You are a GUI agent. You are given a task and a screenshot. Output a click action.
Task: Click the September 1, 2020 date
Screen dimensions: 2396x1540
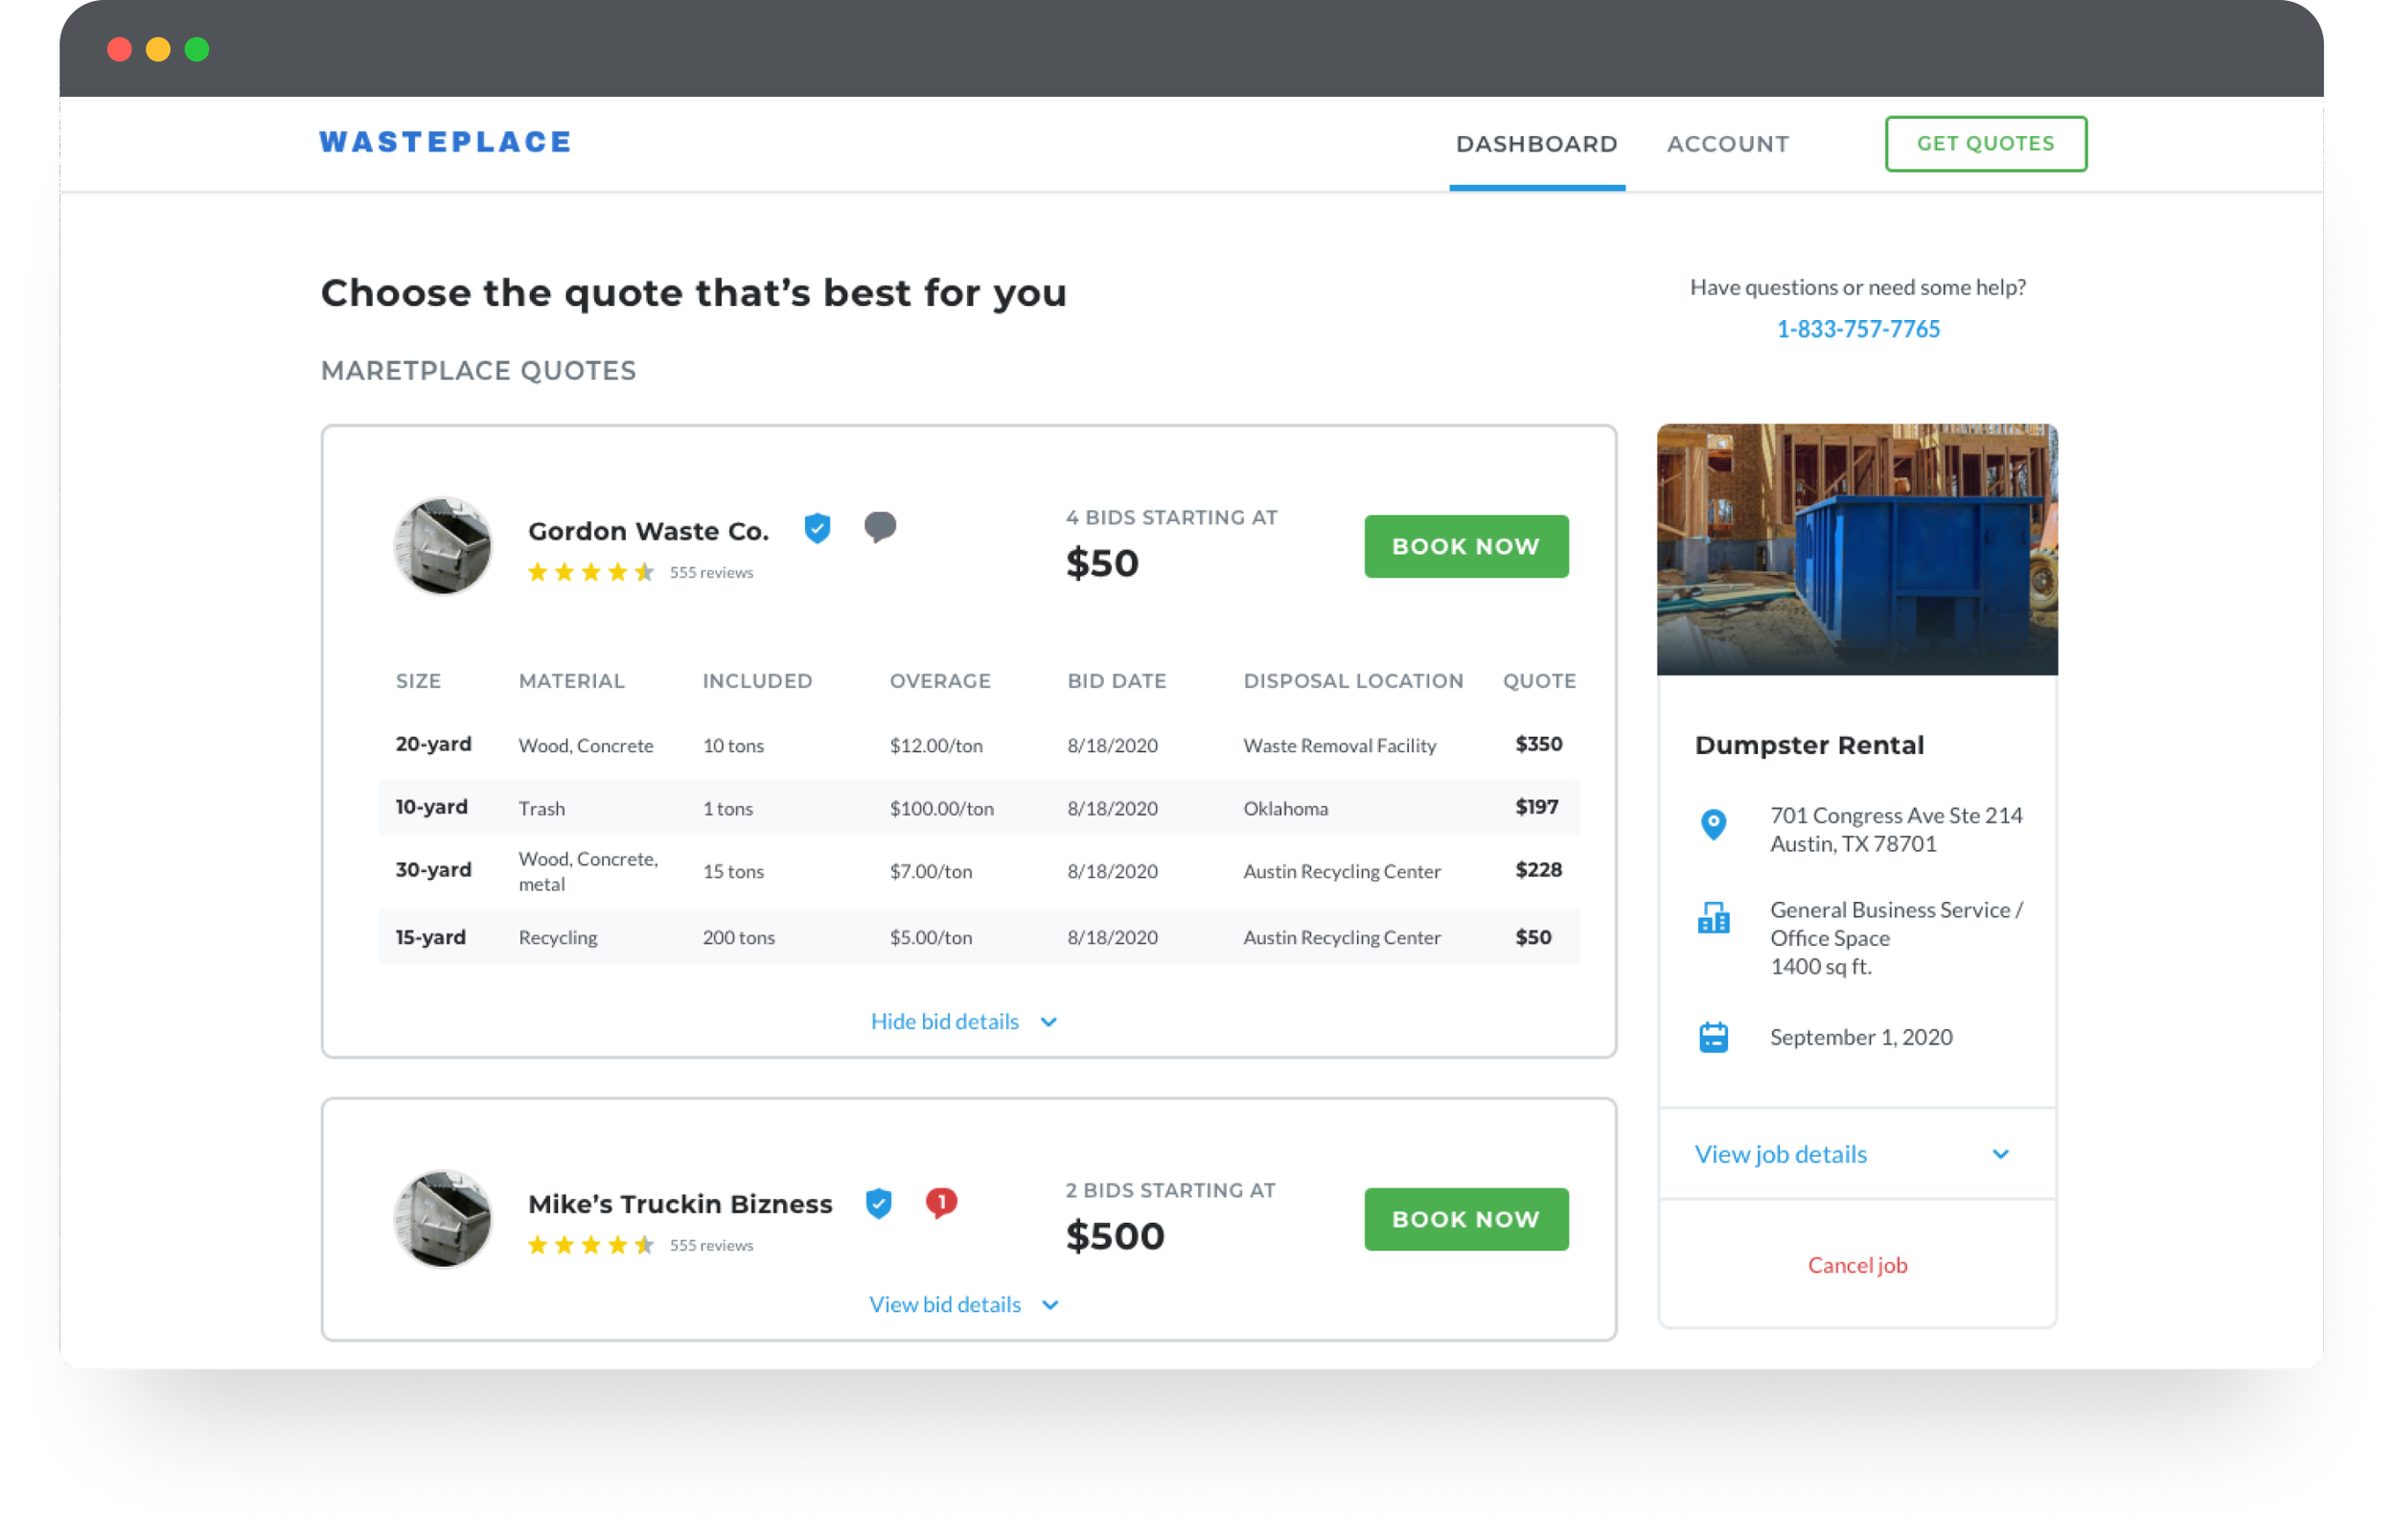click(x=1860, y=1037)
